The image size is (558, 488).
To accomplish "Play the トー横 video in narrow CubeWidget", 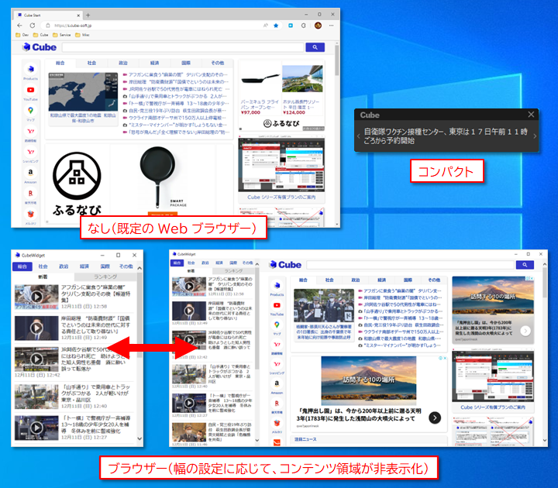I will 36,428.
